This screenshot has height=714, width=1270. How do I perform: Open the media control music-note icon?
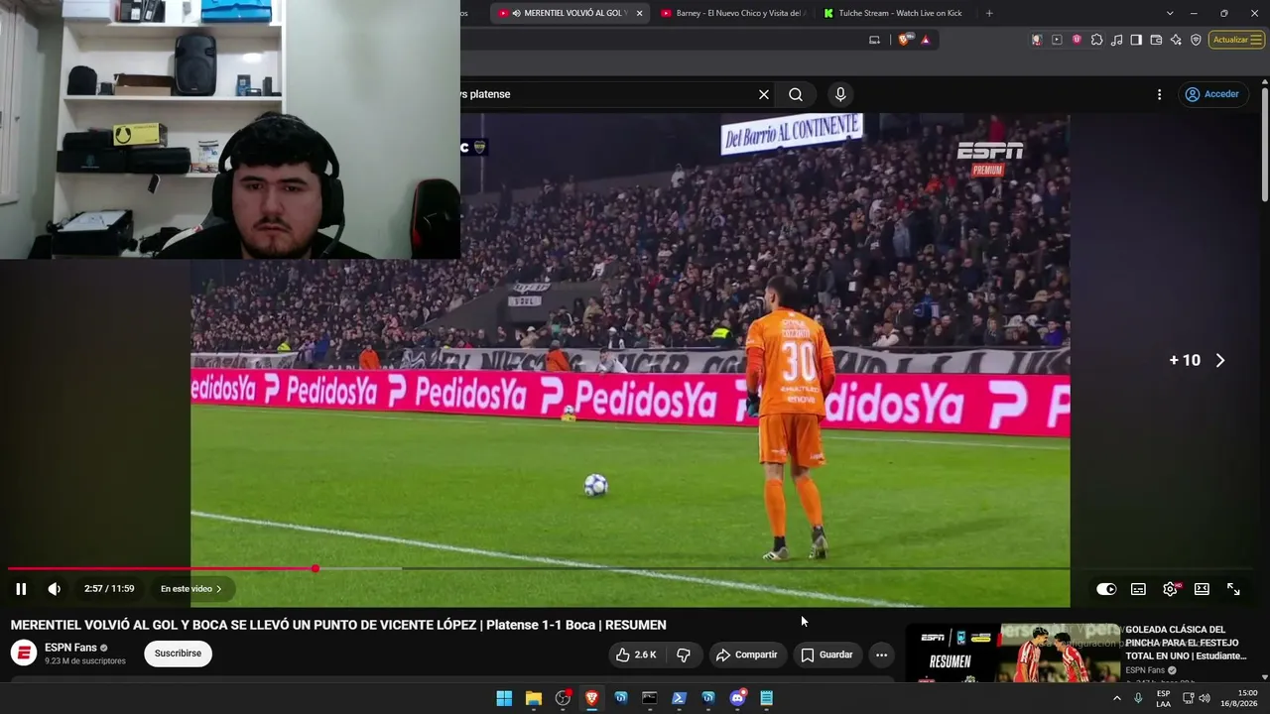tap(1117, 40)
